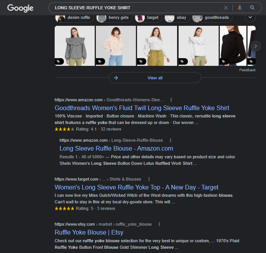Click the amazon.com Goodthreads-Womens-Slee URL breadcrumb

tap(109, 100)
